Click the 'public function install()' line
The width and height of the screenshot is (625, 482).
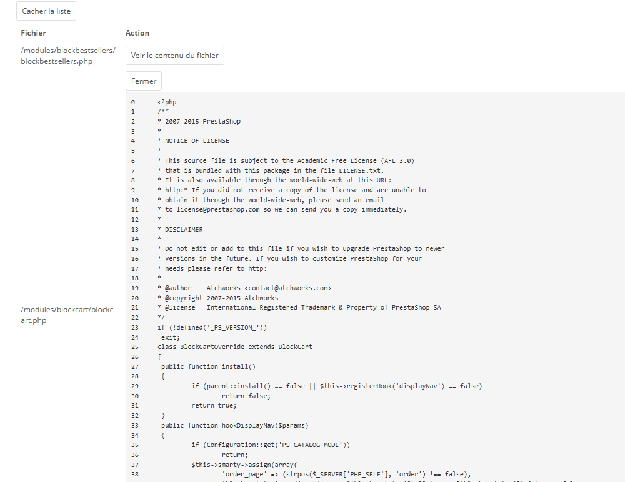pos(209,367)
